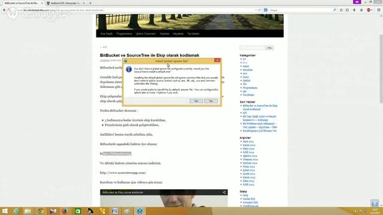Open the Ana Sayfa menu item

[x=107, y=33]
